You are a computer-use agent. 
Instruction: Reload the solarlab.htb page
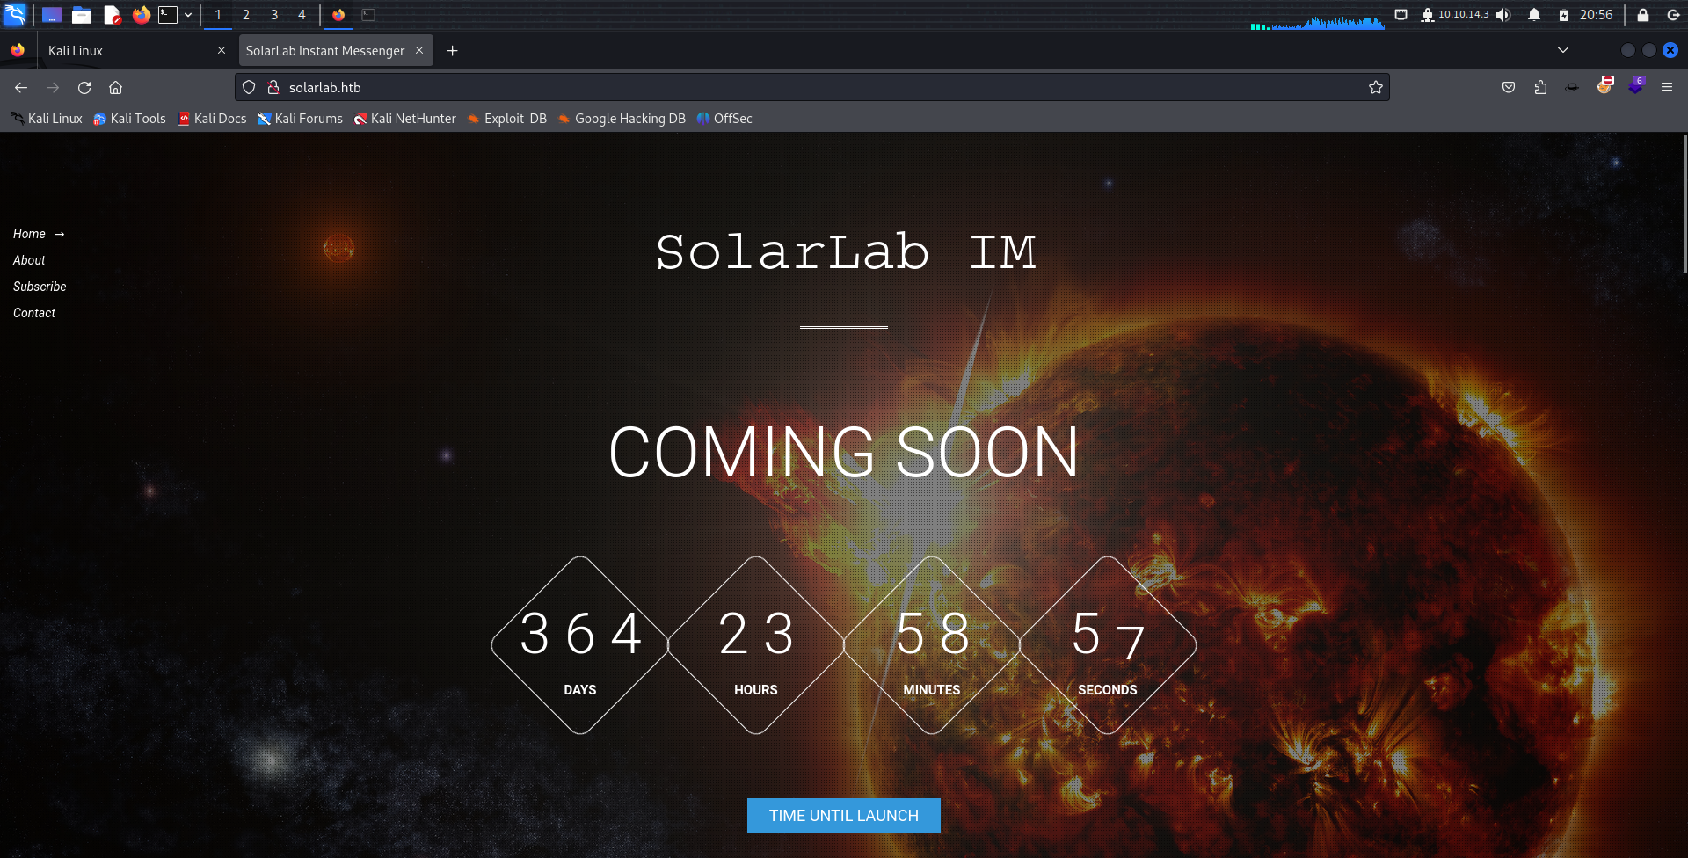click(x=84, y=88)
